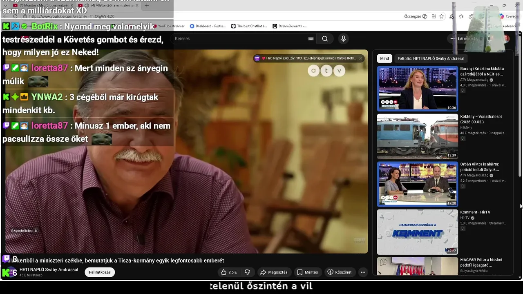Open Baranyi Krisztina video thumbnail
Screen dimensions: 523x294
tap(417, 89)
